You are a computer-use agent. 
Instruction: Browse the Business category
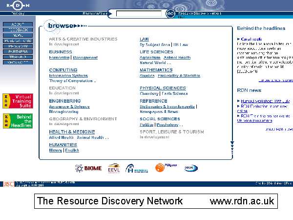coord(61,52)
